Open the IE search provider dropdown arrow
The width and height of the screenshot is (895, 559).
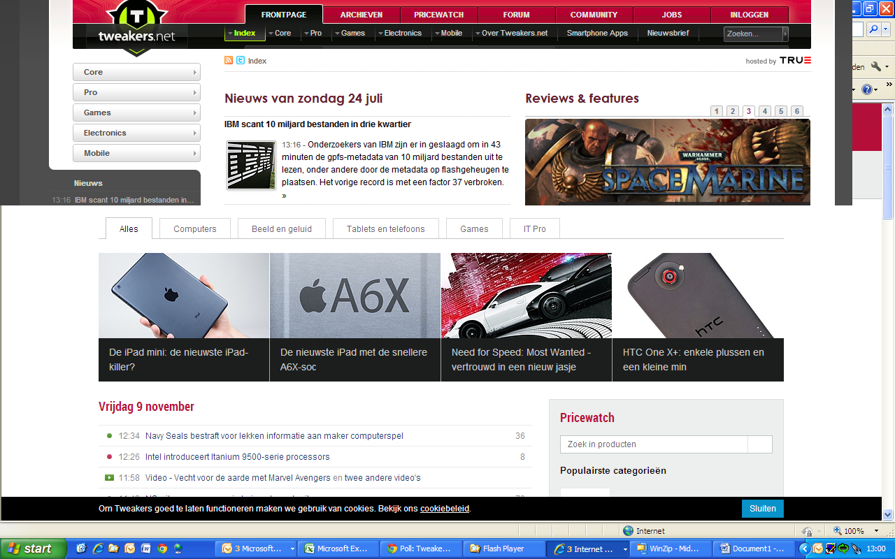pos(887,29)
